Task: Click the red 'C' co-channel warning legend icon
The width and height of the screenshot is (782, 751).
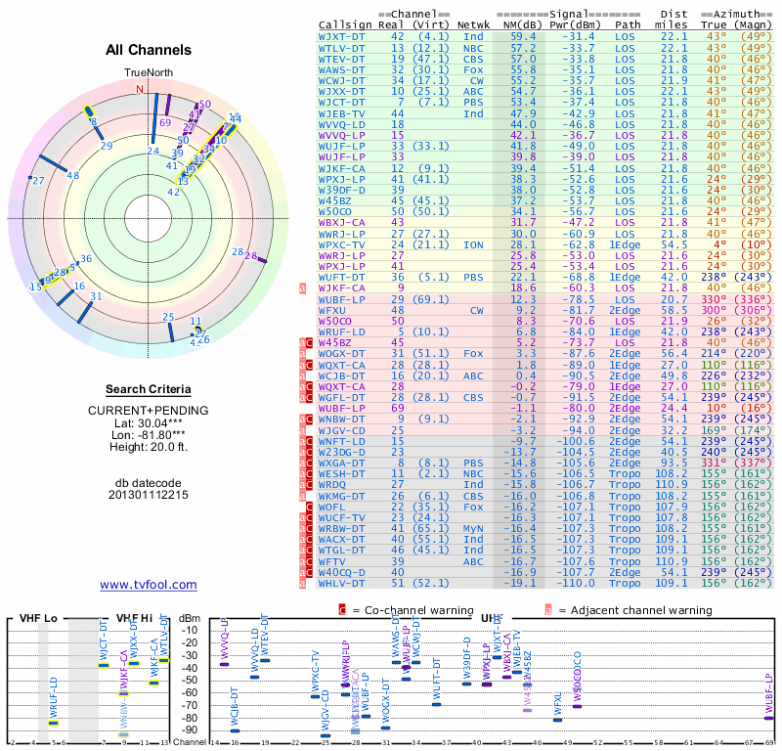Action: pos(342,610)
